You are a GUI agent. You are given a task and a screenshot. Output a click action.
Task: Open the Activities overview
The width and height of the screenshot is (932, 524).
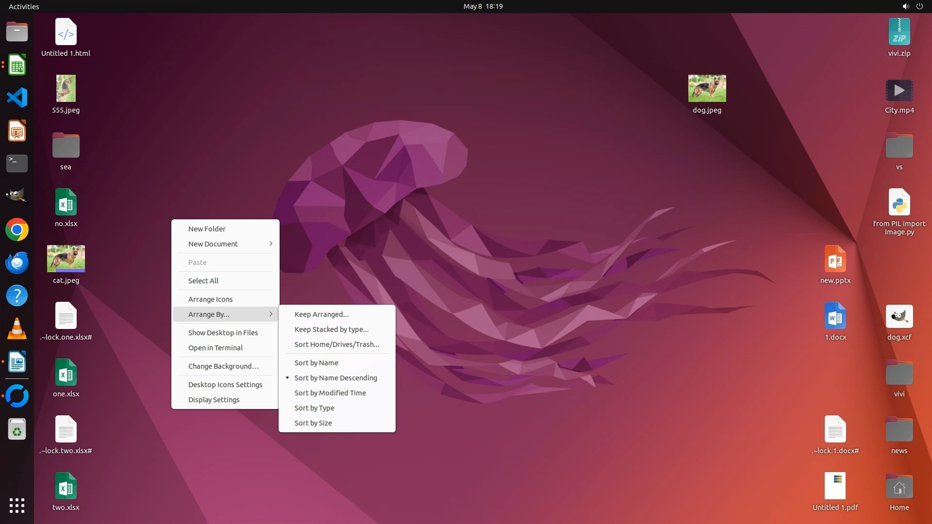24,6
